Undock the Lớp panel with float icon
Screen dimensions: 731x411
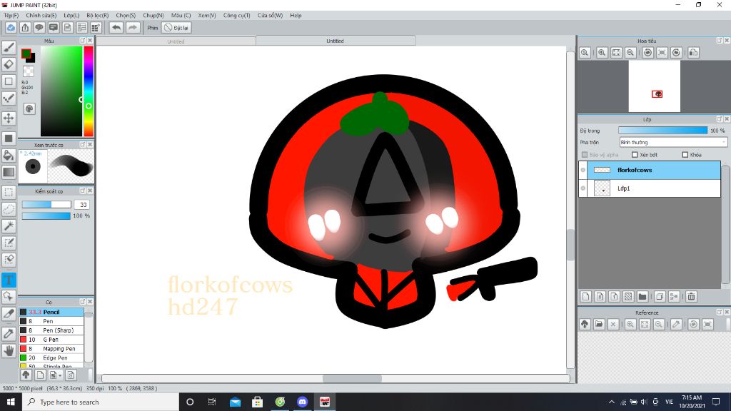tap(720, 119)
